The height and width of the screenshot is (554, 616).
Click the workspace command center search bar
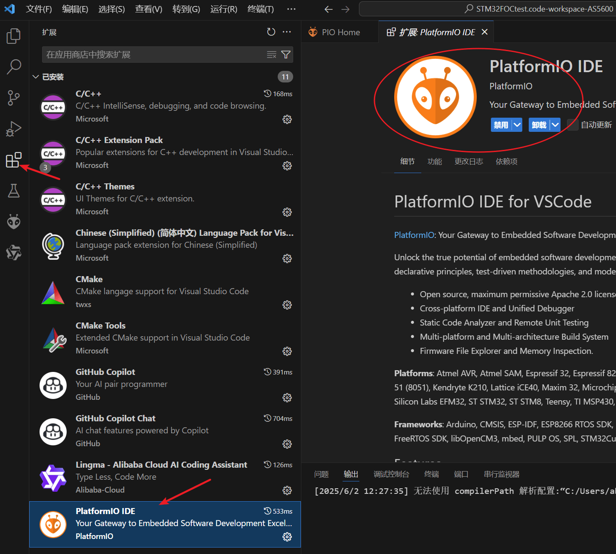[487, 9]
